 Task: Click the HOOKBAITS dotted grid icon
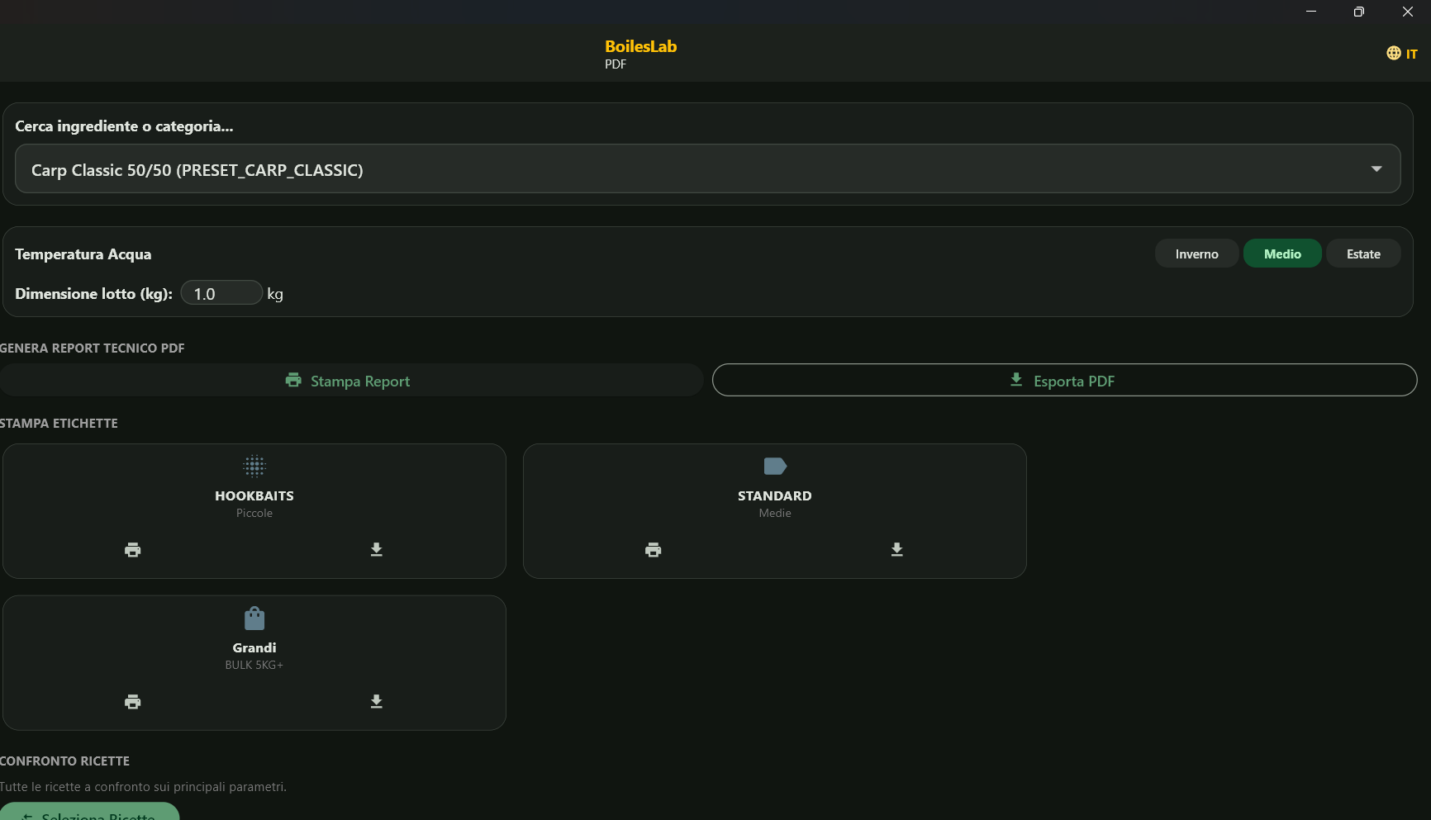click(x=254, y=467)
